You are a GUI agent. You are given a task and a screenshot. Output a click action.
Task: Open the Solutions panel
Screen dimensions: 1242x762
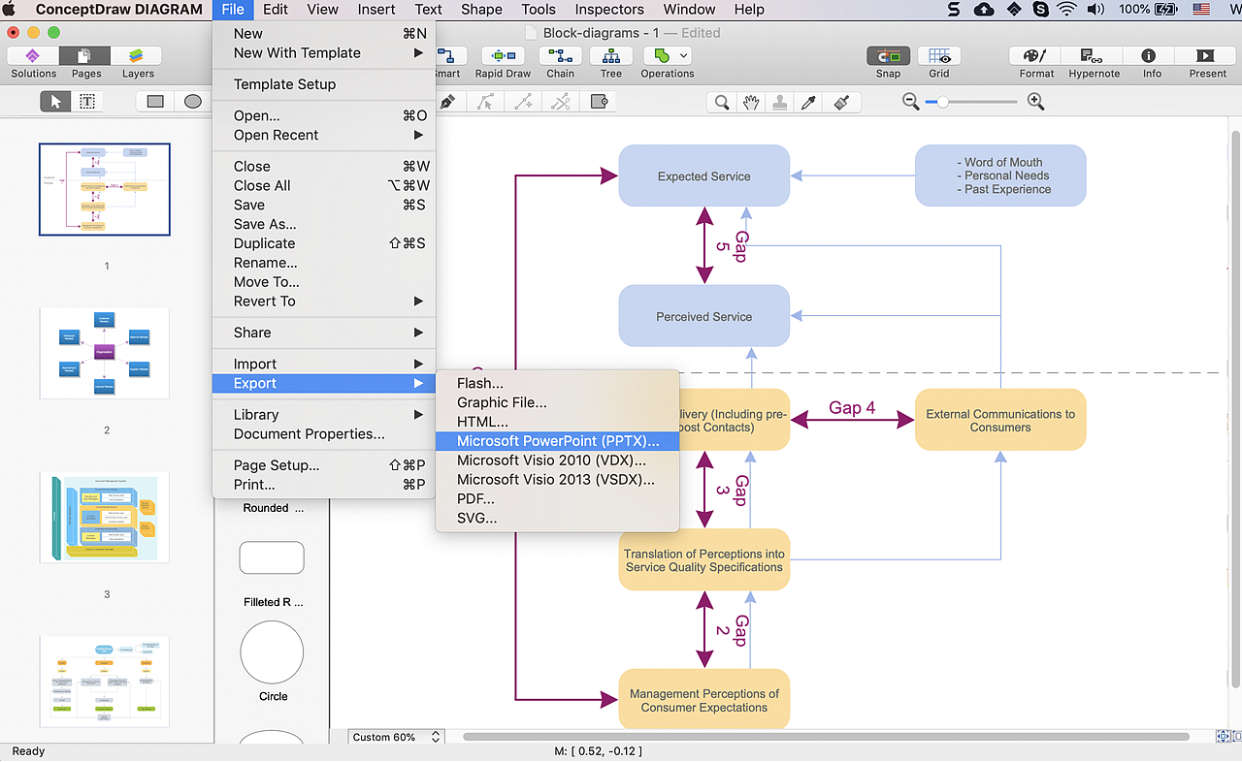[x=33, y=56]
